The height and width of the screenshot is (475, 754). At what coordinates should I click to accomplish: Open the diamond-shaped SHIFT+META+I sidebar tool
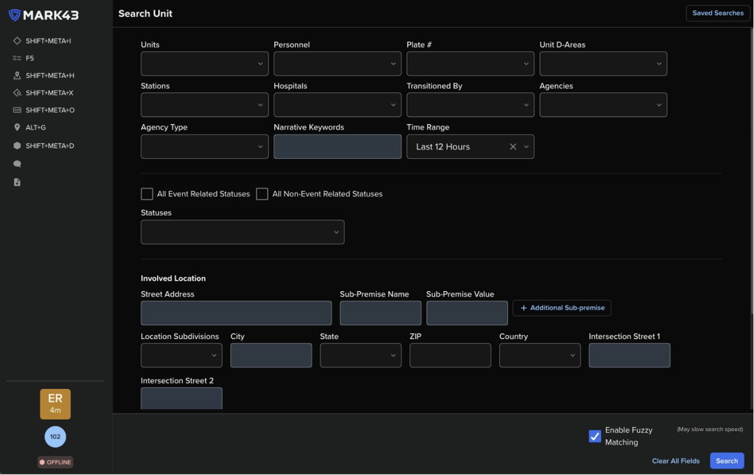[x=17, y=41]
